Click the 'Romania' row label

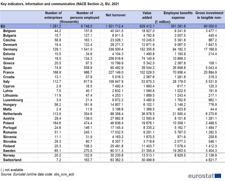click(10, 132)
